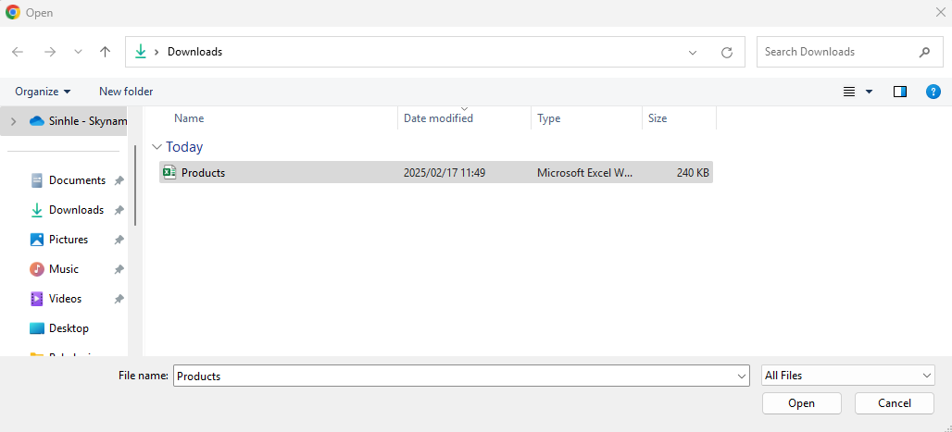952x432 pixels.
Task: Open the Music folder in sidebar
Action: click(64, 269)
